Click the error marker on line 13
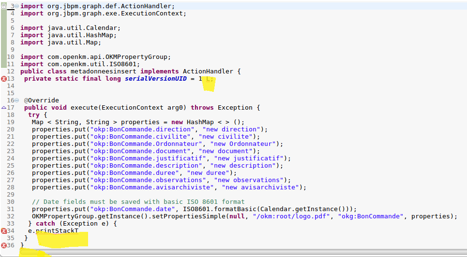467x257 pixels. click(x=4, y=79)
